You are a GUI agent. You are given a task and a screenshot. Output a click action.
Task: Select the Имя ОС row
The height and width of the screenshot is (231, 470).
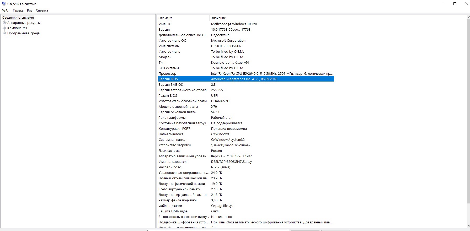(x=245, y=24)
